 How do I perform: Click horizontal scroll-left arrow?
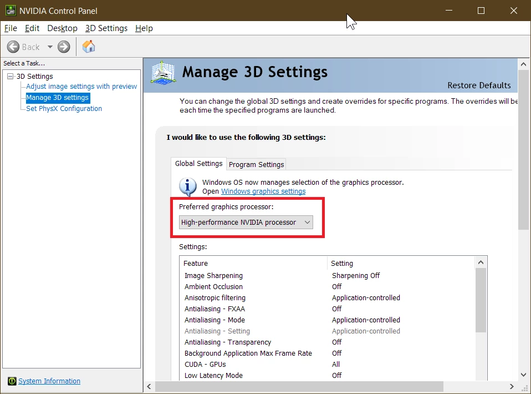[149, 387]
